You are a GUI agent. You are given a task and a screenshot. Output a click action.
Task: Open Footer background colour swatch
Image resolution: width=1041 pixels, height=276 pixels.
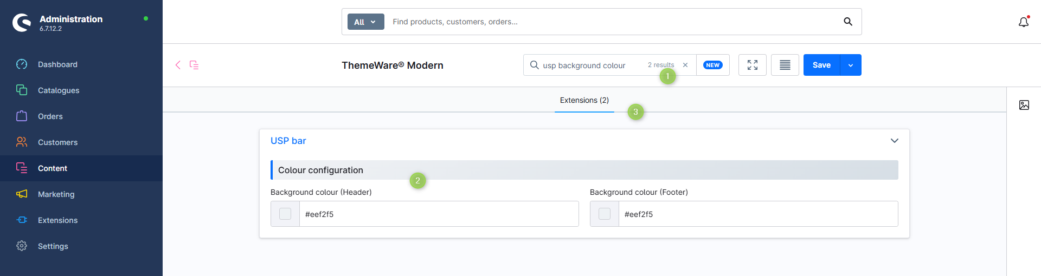point(605,214)
